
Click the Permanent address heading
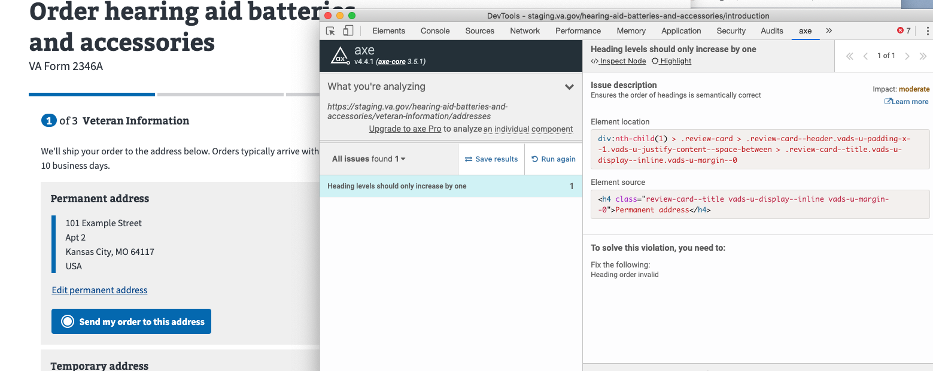coord(100,199)
